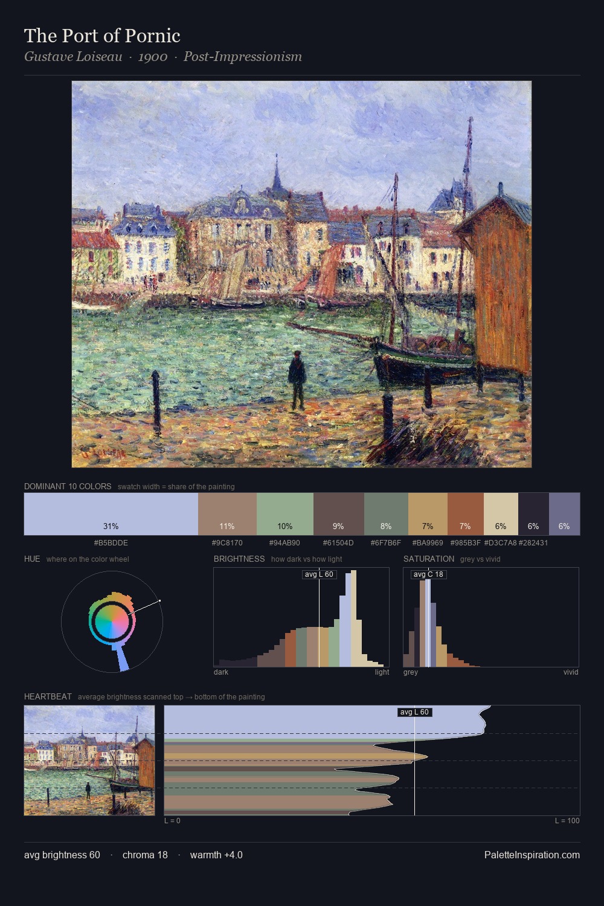Select the 11% taupe swatch #9C8170
Image resolution: width=604 pixels, height=906 pixels.
227,514
